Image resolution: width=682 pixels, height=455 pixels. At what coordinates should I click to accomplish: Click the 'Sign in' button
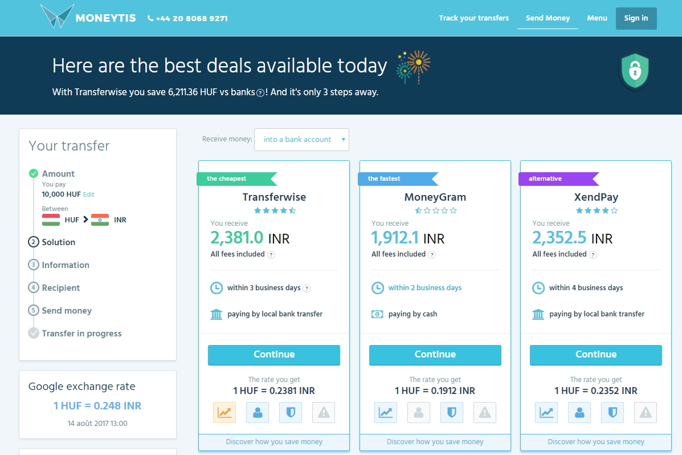pyautogui.click(x=636, y=18)
